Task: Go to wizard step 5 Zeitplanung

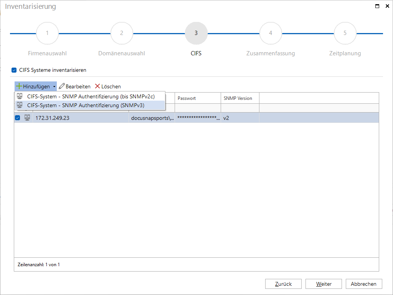Action: pos(345,33)
